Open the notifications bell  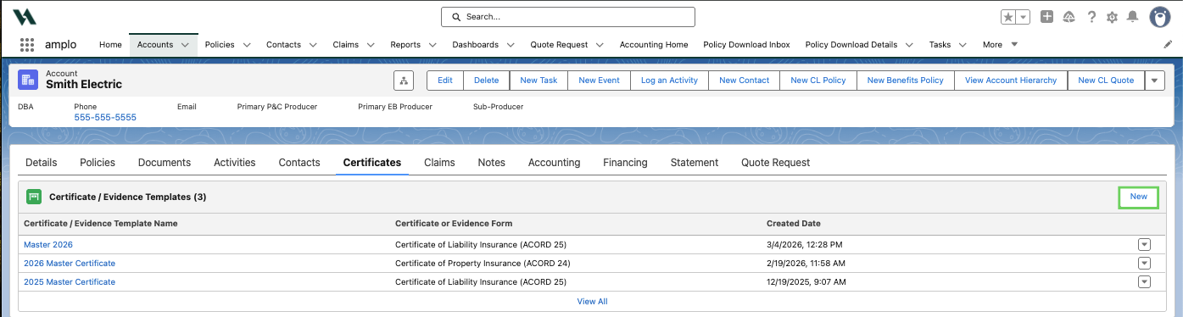pos(1132,17)
